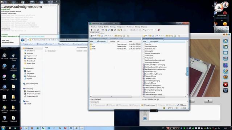Go back in the local panel history

(x=106, y=36)
